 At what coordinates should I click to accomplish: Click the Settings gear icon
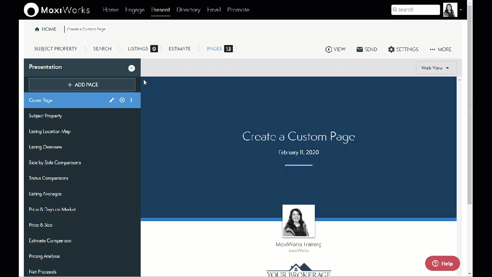pyautogui.click(x=391, y=49)
